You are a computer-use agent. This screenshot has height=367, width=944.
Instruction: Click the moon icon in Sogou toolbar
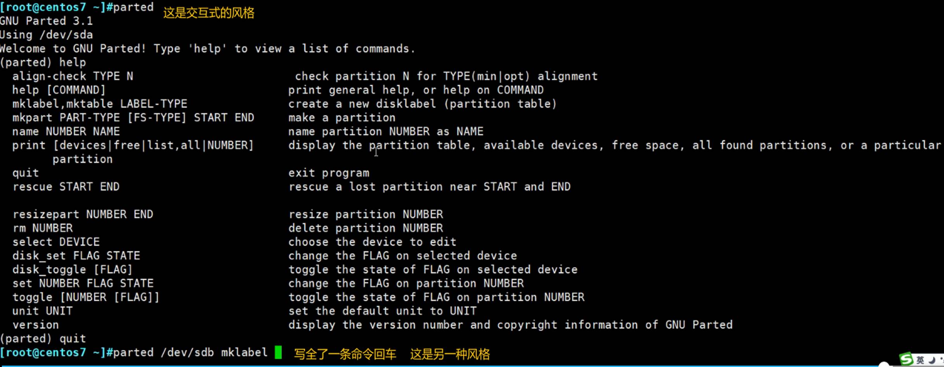(932, 360)
